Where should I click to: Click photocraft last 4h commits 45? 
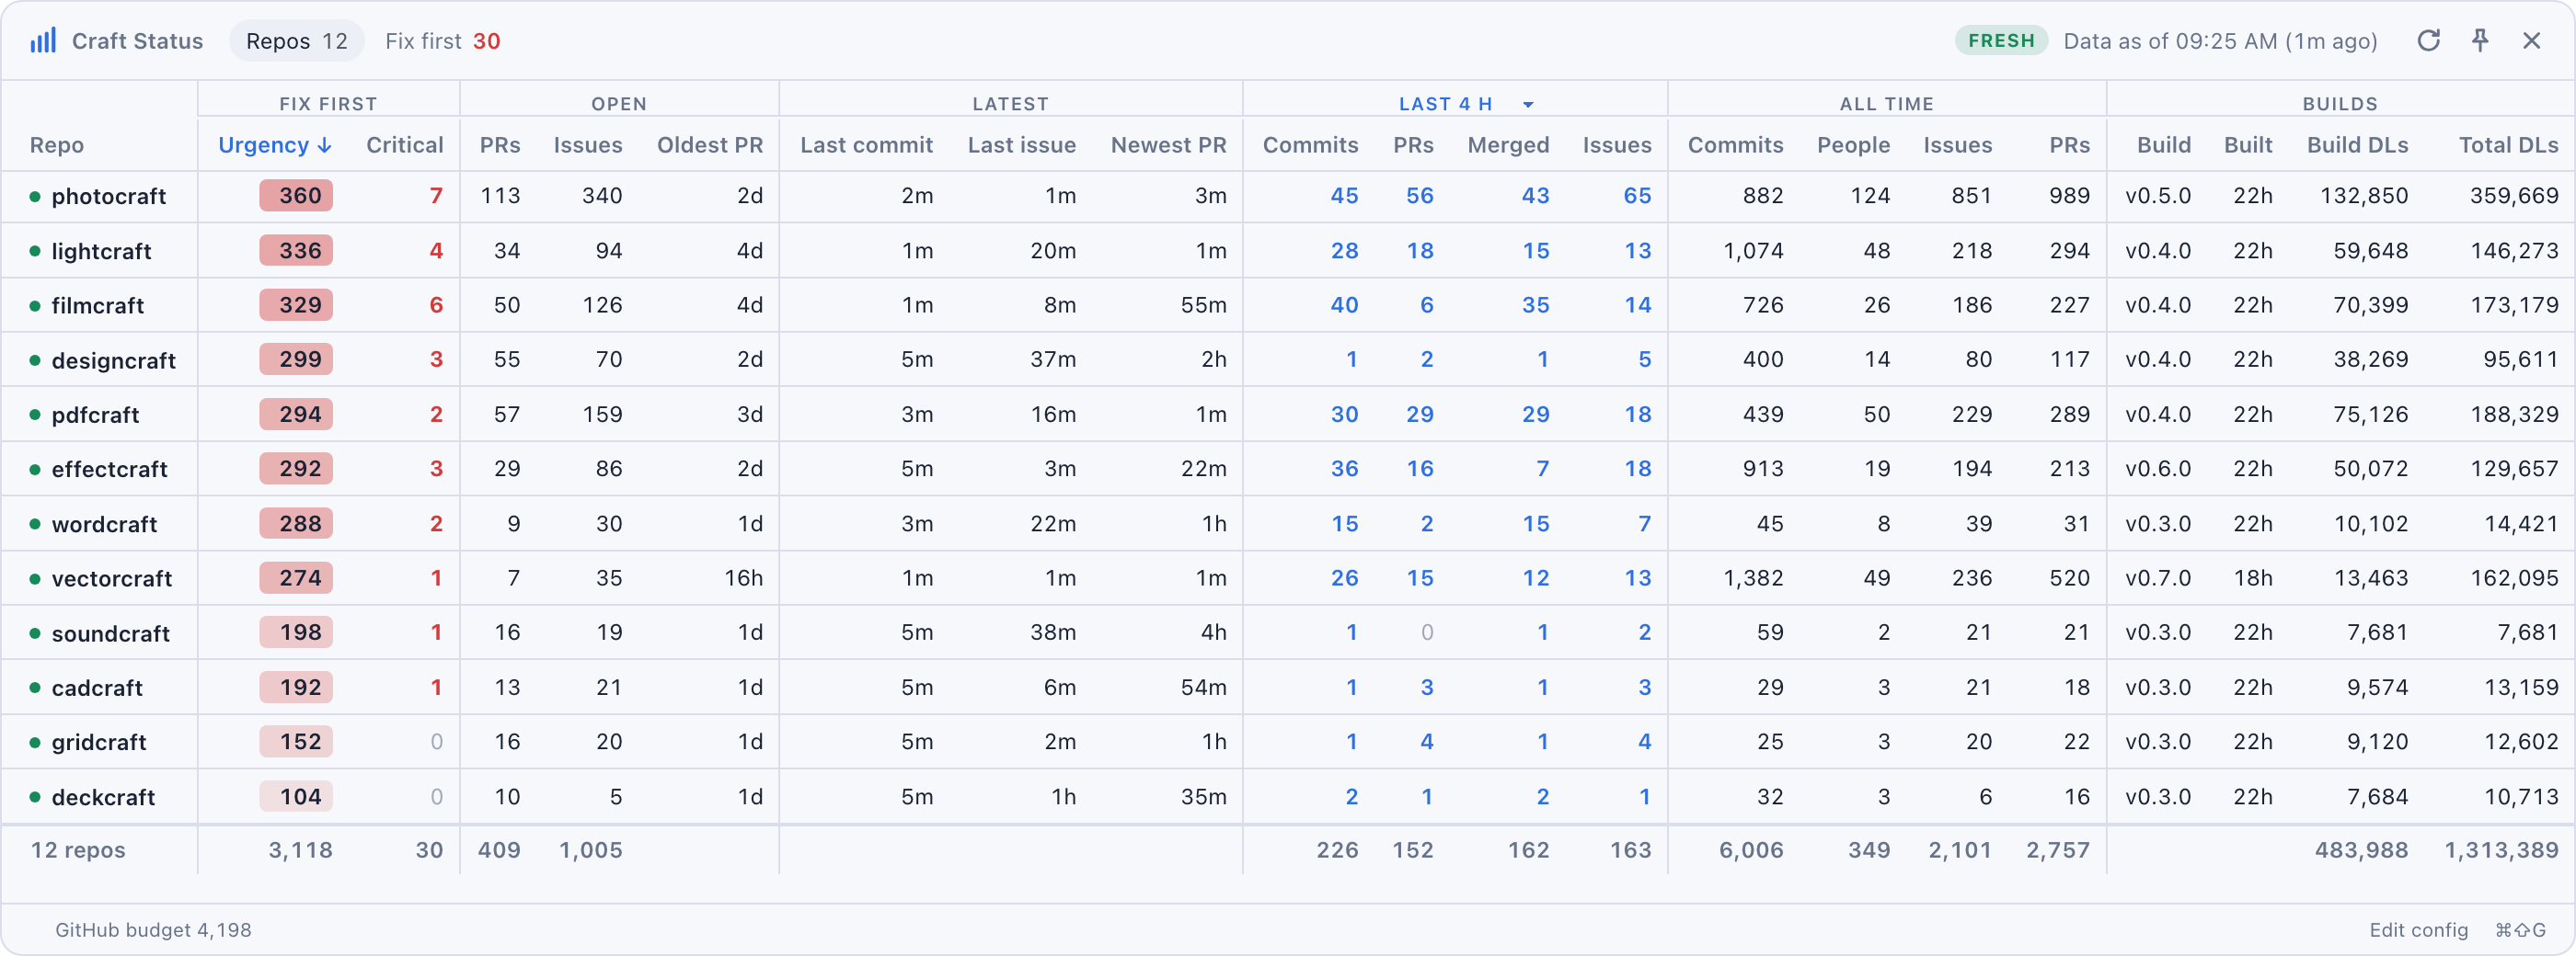click(1344, 196)
